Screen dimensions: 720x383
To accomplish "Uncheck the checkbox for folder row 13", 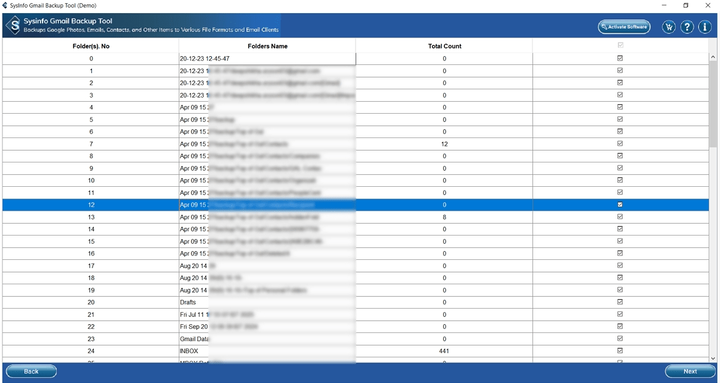I will pos(620,217).
